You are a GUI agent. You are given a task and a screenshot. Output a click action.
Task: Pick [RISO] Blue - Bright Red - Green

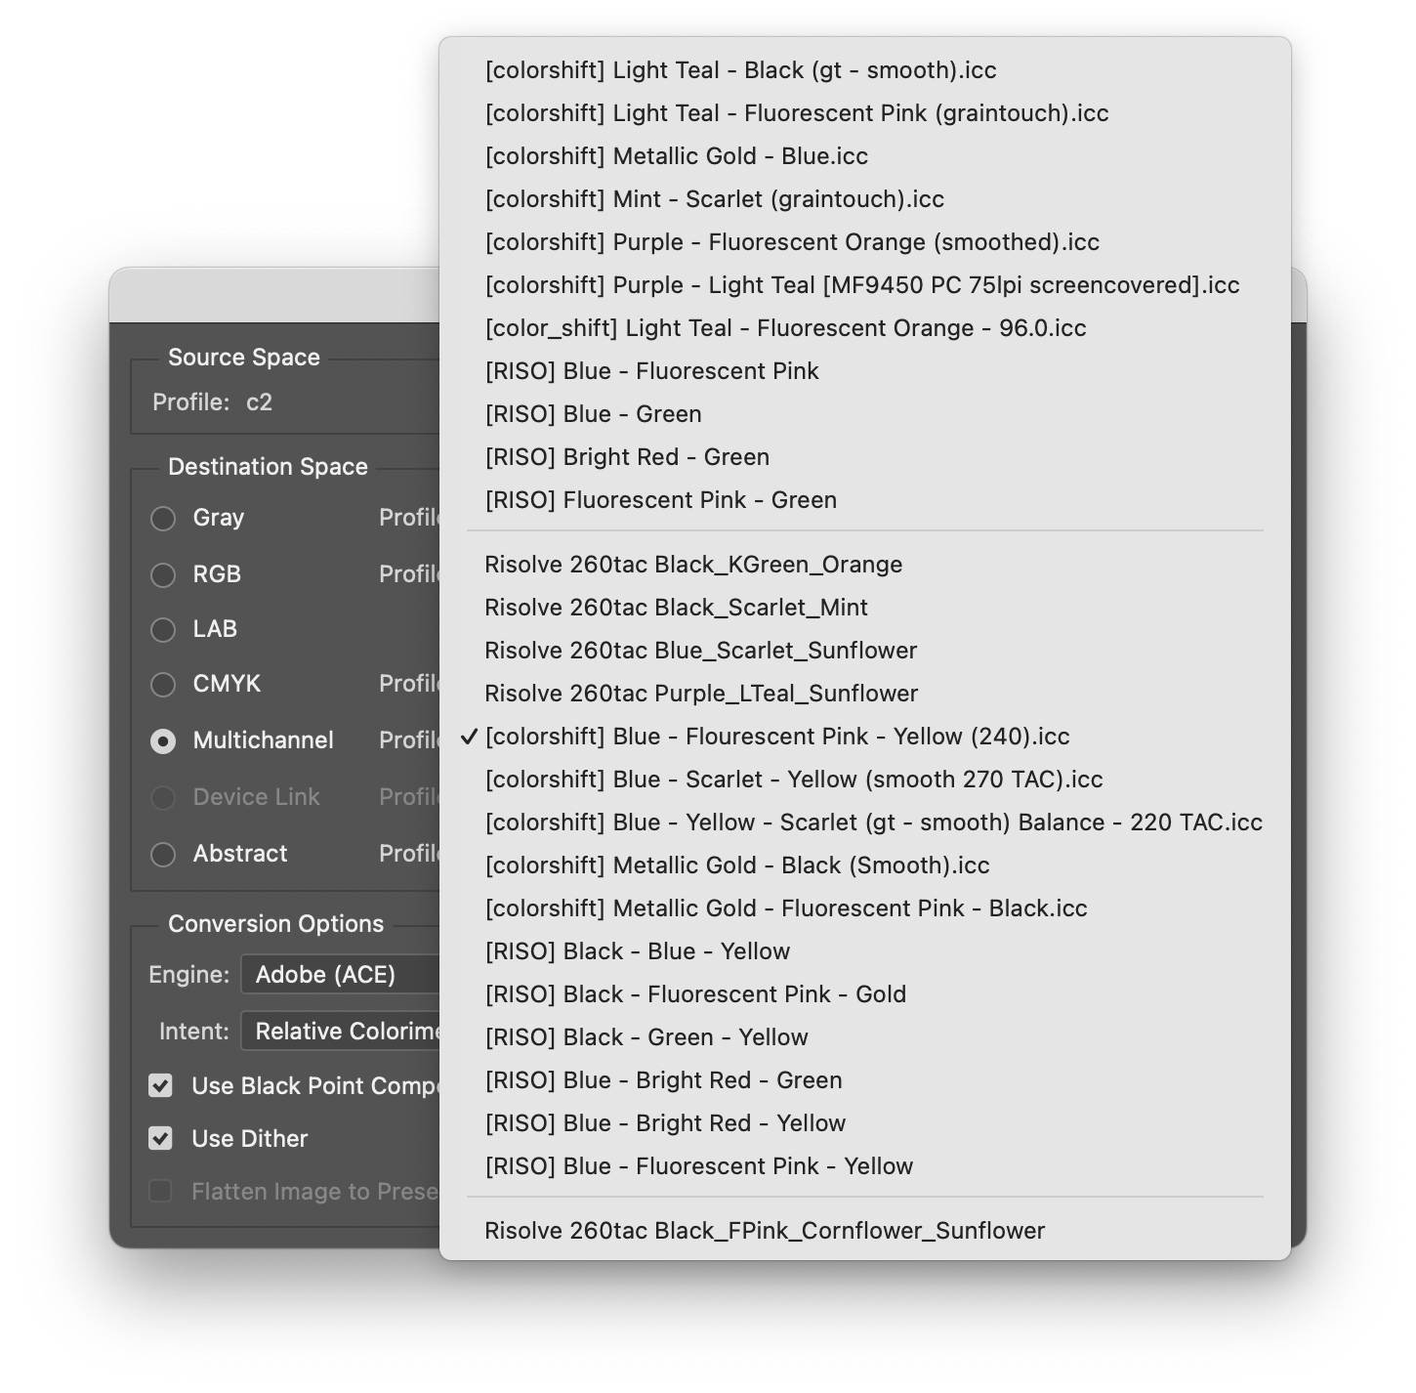point(865,1080)
